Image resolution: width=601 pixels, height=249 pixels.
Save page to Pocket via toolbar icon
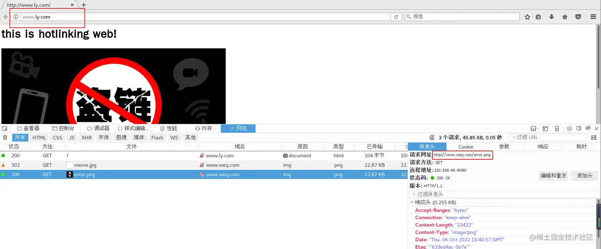point(578,17)
